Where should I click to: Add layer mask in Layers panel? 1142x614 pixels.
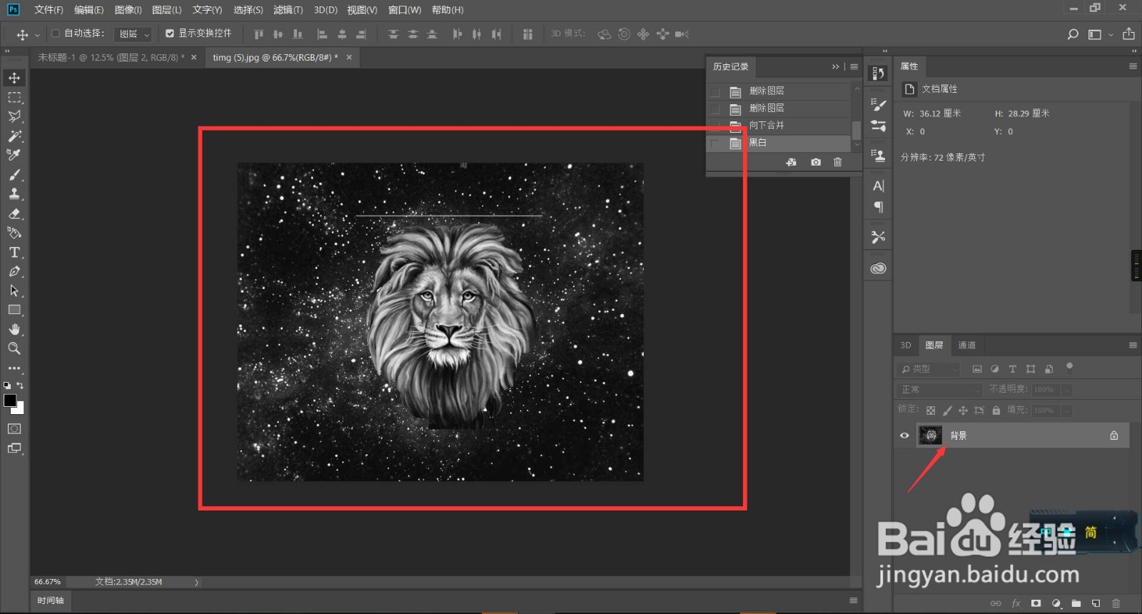pos(1036,603)
